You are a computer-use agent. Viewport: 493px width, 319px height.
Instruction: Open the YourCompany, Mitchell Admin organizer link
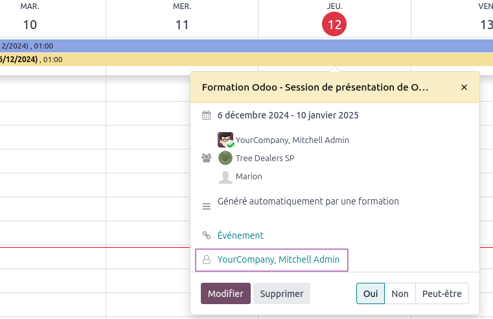coord(279,259)
